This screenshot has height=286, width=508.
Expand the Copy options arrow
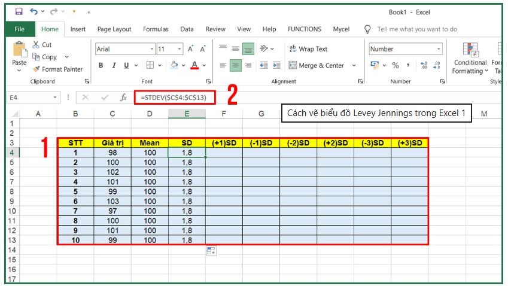tap(67, 57)
